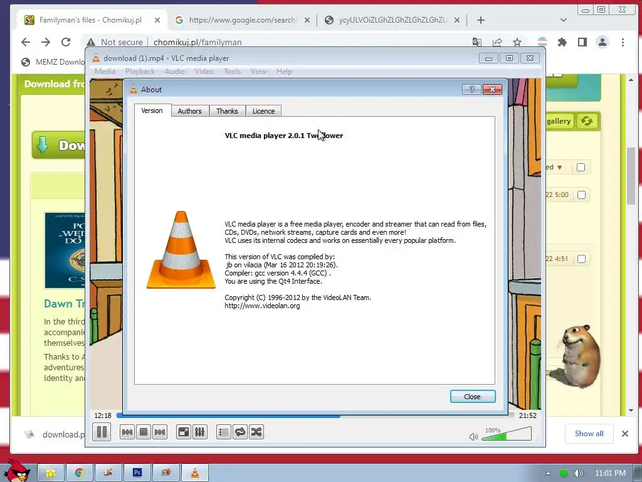Viewport: 642px width, 482px height.
Task: Open Chrome profile avatar
Action: 603,42
